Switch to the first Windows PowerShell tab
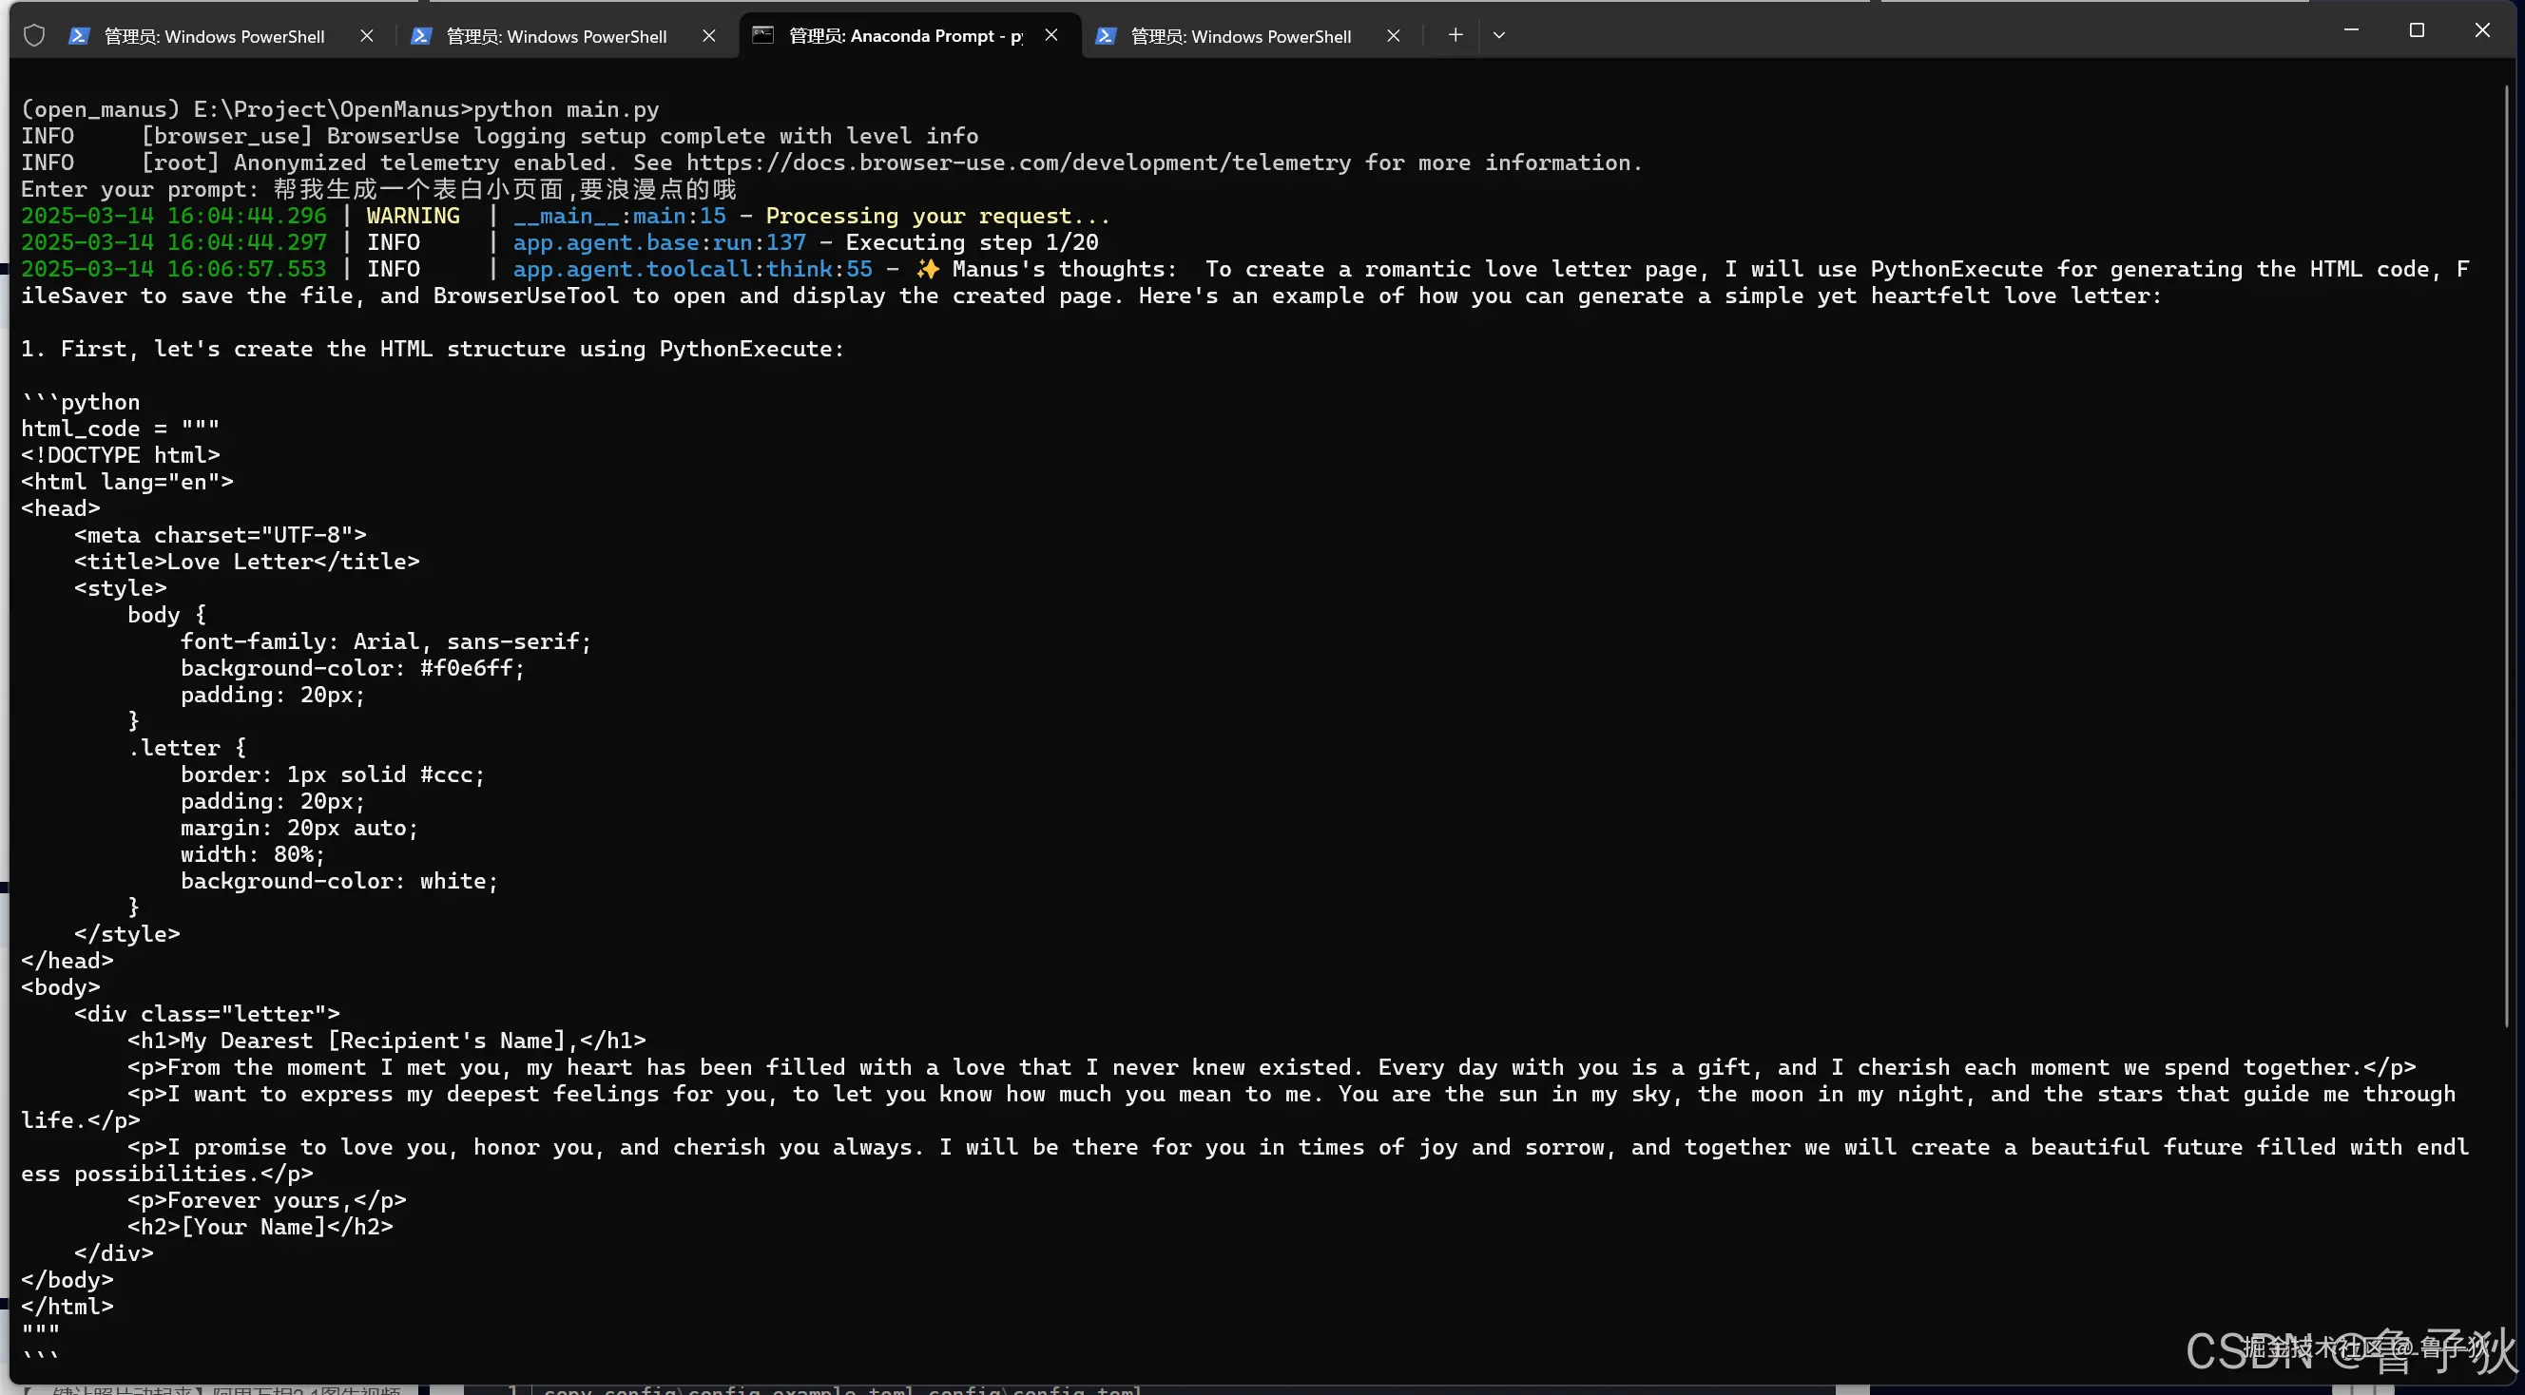2525x1395 pixels. coord(214,36)
